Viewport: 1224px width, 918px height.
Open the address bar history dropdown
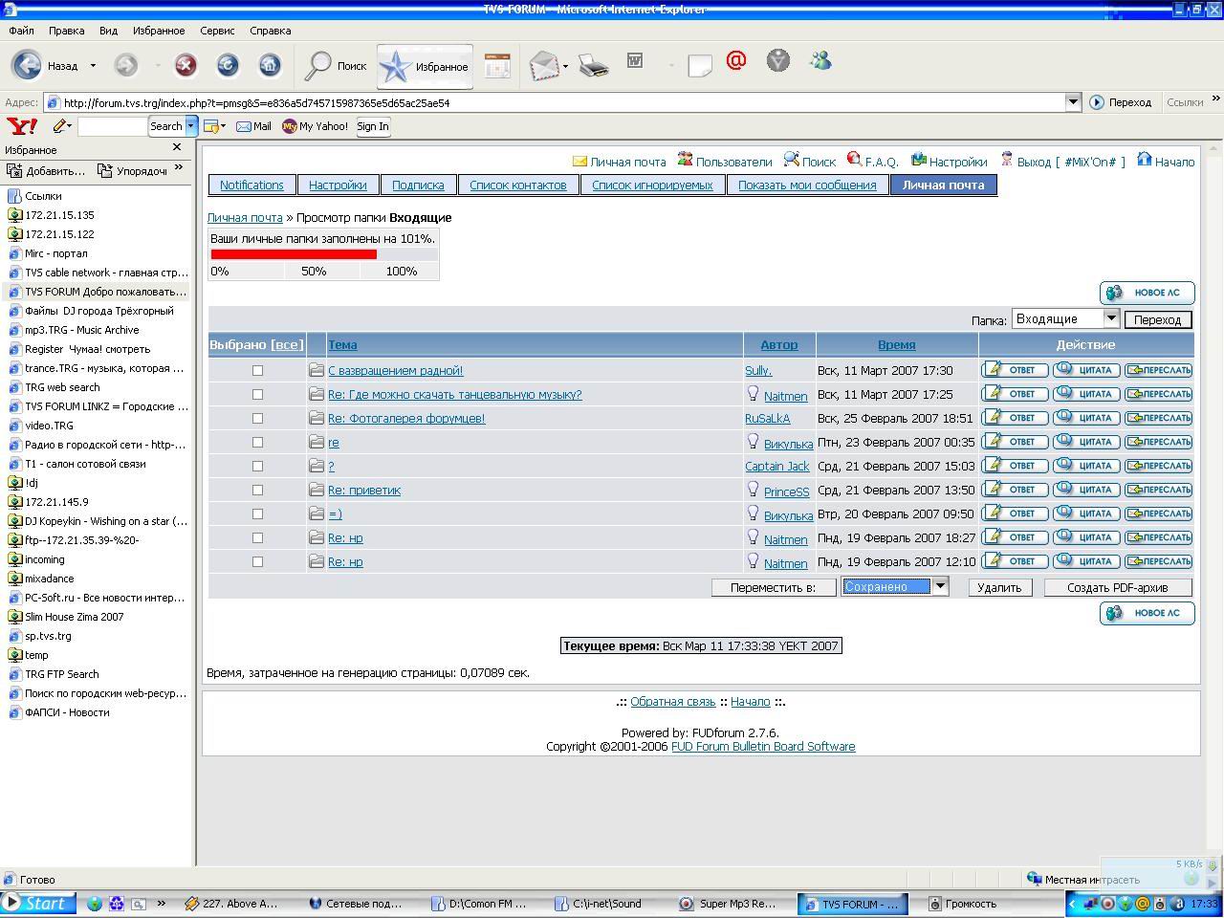coord(1073,102)
